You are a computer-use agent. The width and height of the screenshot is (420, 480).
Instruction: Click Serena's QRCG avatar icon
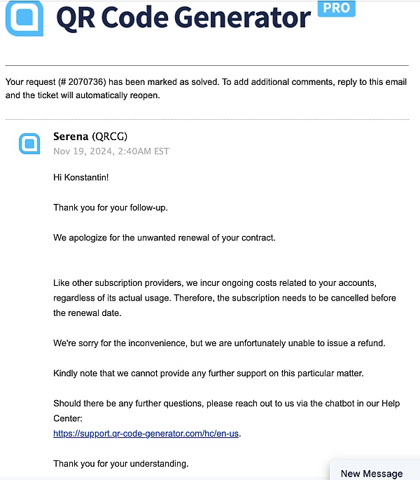29,144
